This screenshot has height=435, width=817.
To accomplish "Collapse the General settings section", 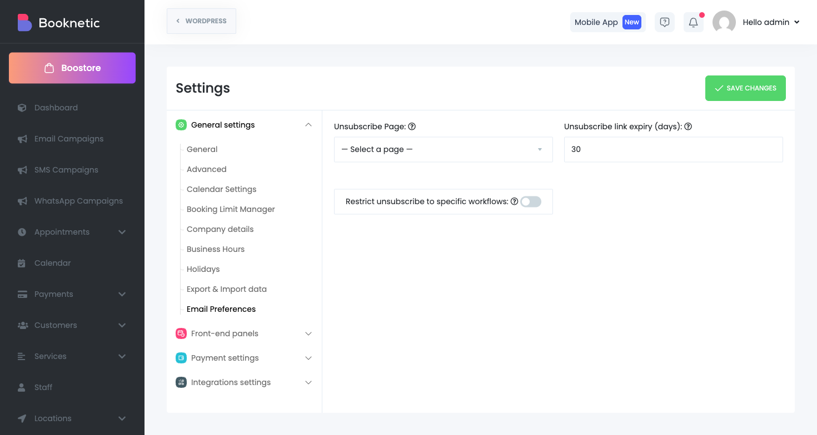I will [x=308, y=125].
